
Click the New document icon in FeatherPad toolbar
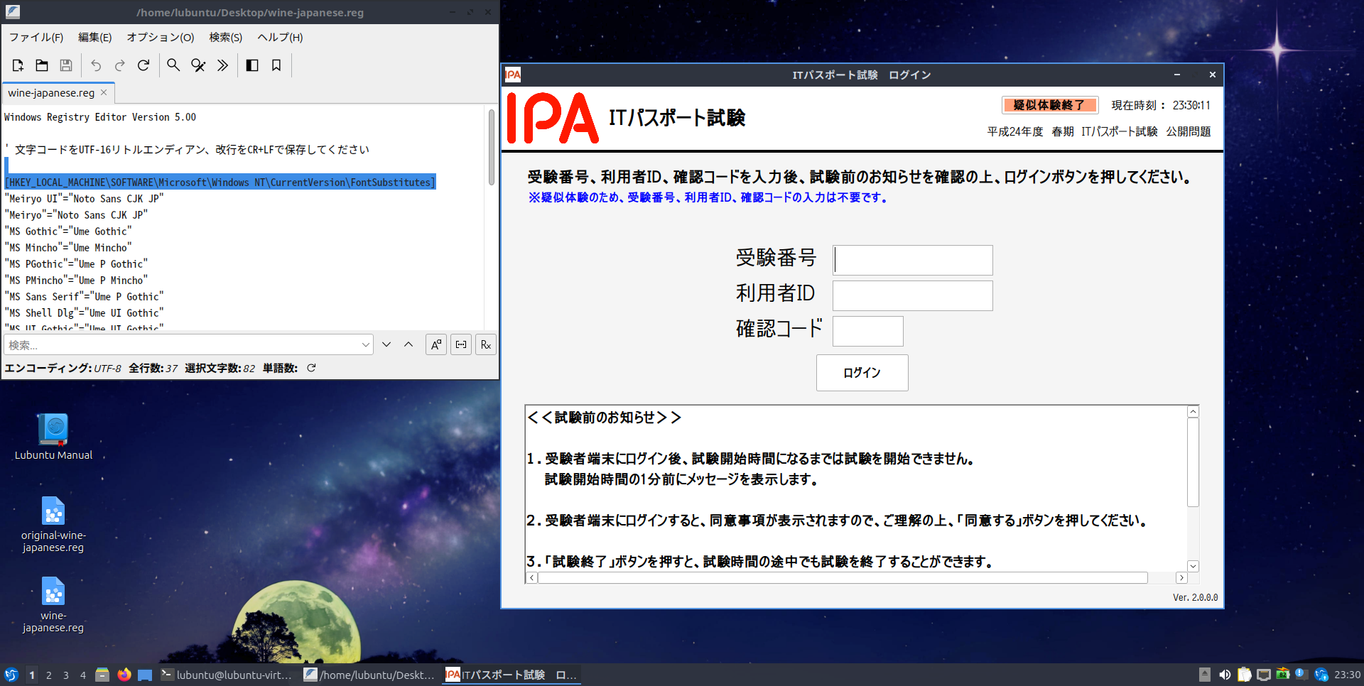point(18,65)
